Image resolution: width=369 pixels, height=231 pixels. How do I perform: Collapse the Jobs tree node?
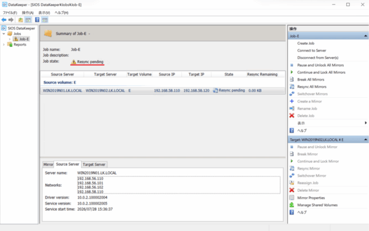(x=4, y=34)
